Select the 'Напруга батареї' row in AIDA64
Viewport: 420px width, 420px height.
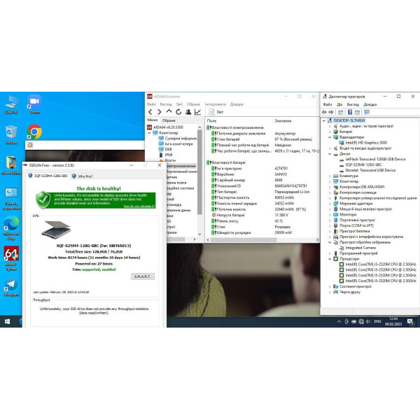[x=262, y=215]
